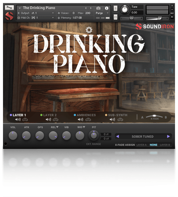178x197 pixels.
Task: Set X-Fade Assign to None
Action: [154, 145]
